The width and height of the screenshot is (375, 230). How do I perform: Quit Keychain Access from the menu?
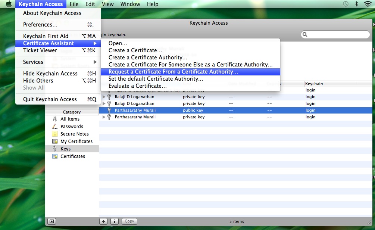click(58, 99)
